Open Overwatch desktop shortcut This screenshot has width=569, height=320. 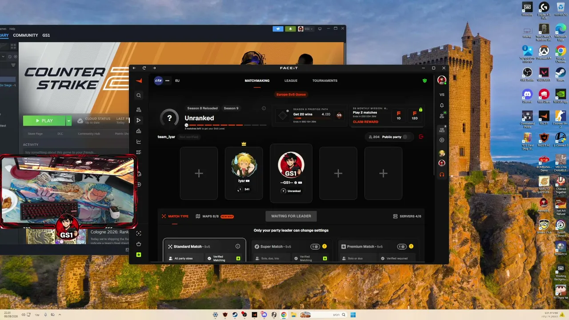point(544,52)
